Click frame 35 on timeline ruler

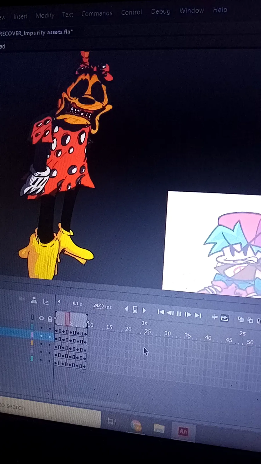pos(188,336)
